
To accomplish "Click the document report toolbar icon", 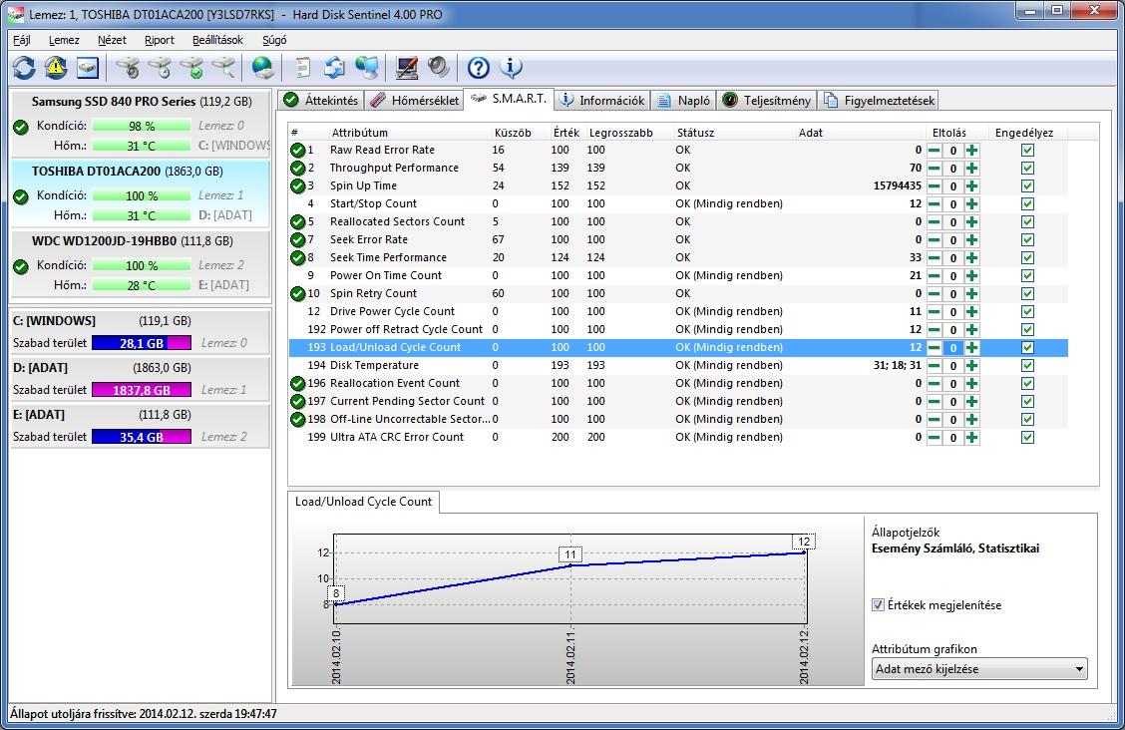I will (303, 68).
